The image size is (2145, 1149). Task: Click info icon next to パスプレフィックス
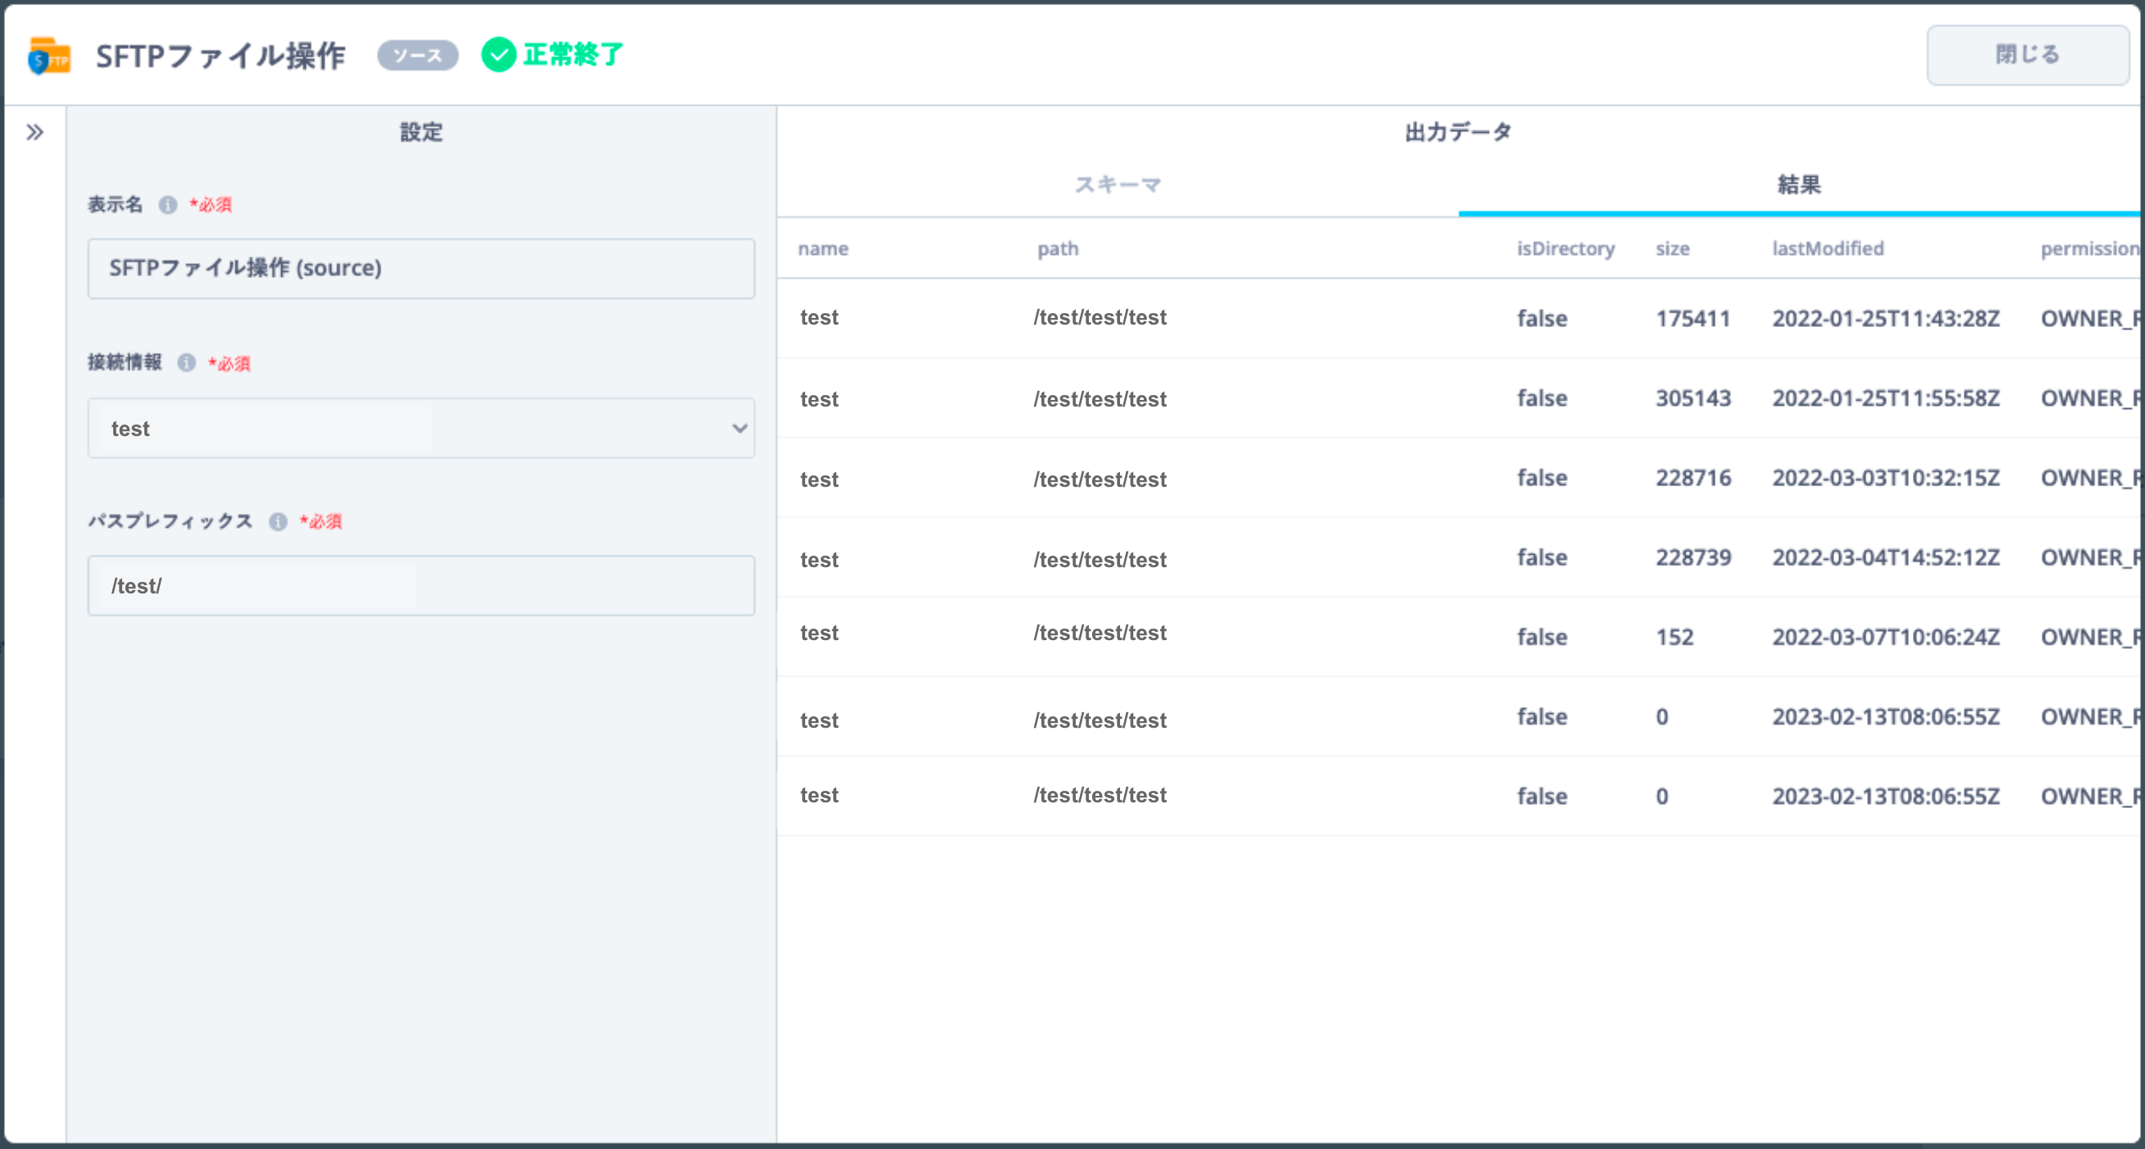click(x=278, y=522)
